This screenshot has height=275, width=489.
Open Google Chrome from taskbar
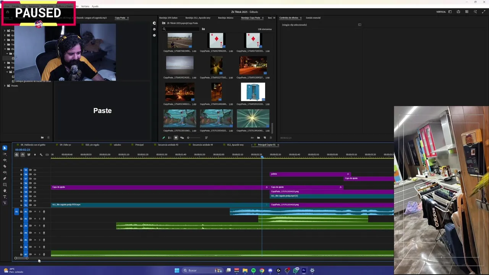point(262,270)
